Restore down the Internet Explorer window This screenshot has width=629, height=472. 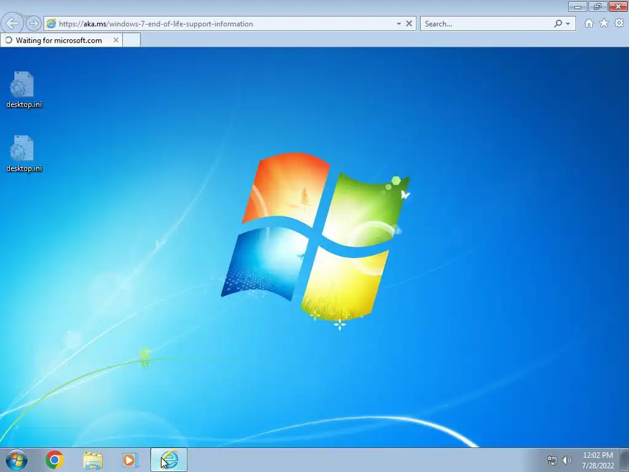point(598,6)
